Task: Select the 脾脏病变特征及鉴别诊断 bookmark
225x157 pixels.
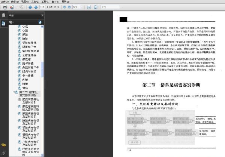Action: [x=31, y=122]
